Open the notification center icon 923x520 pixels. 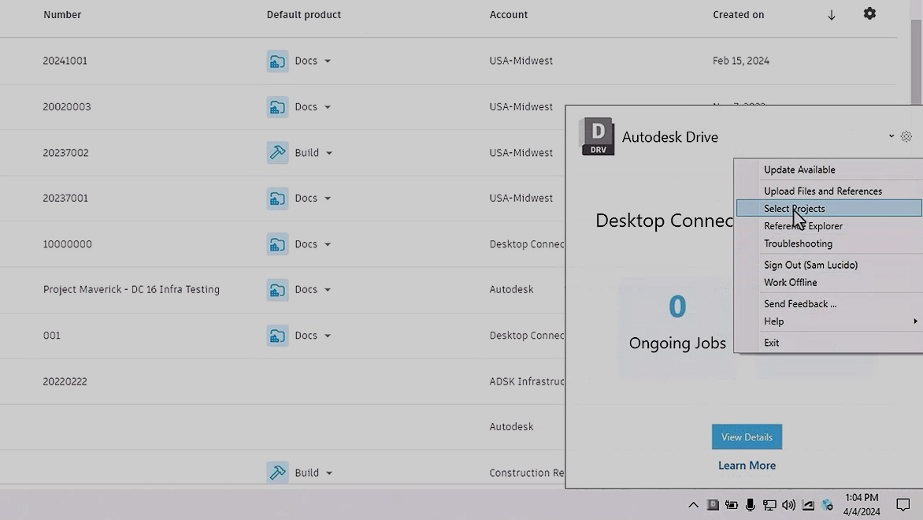tap(903, 505)
